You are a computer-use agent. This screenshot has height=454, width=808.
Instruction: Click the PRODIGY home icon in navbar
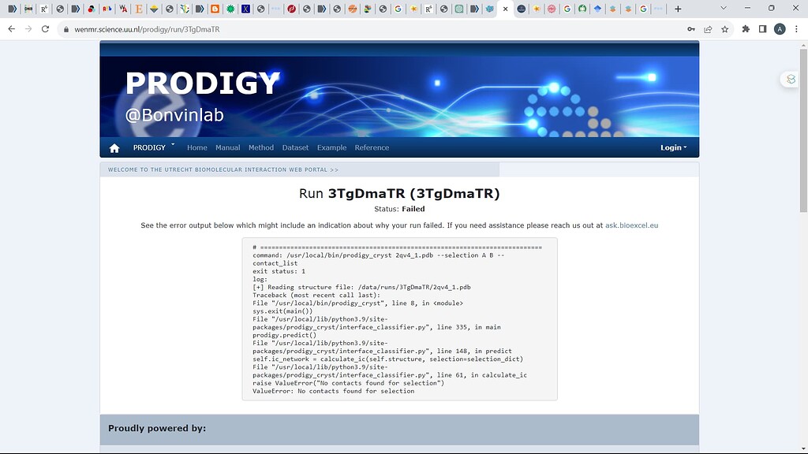(114, 147)
